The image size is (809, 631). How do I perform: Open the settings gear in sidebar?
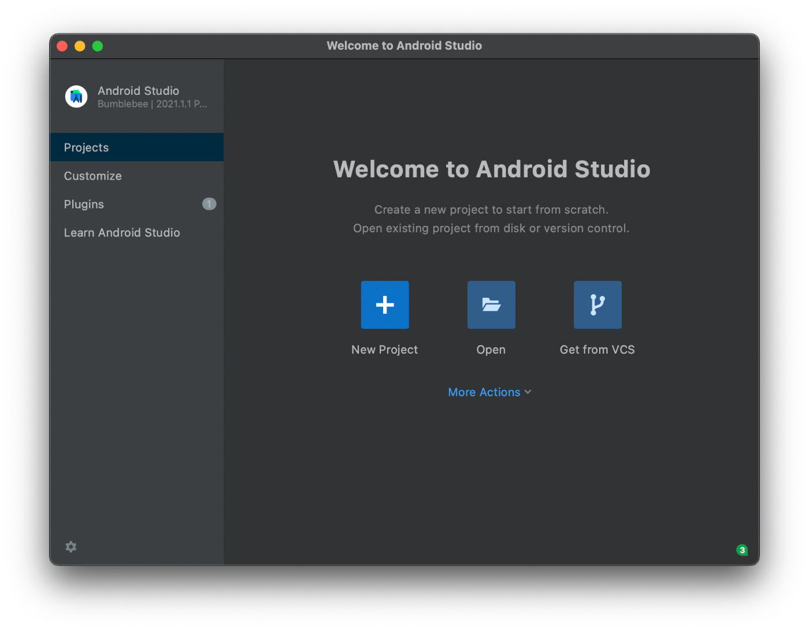[x=71, y=547]
